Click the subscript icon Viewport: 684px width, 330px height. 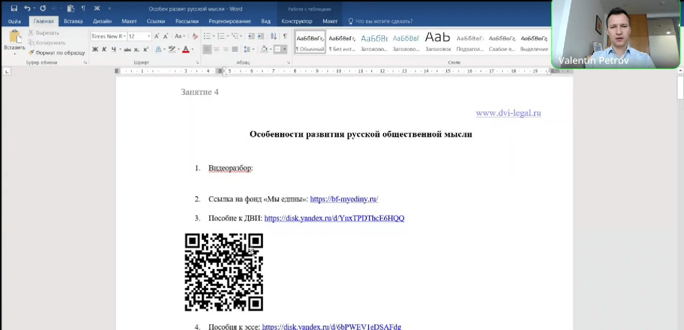tap(137, 50)
